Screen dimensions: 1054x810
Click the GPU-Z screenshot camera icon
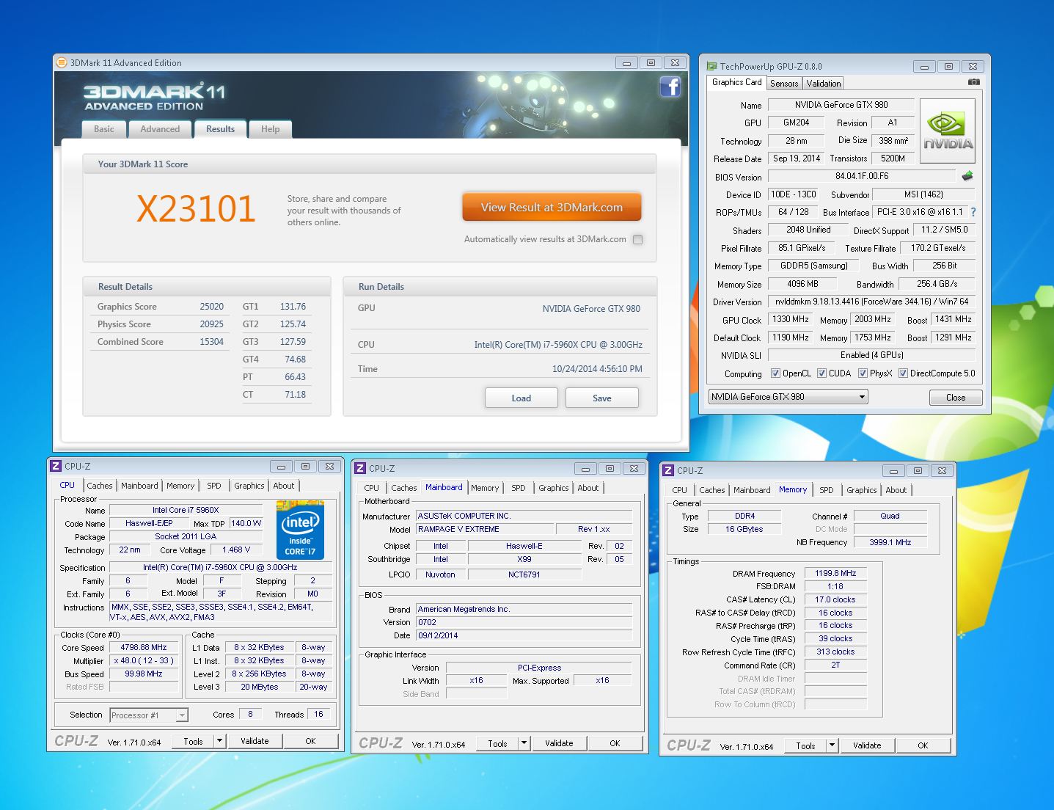pos(973,82)
